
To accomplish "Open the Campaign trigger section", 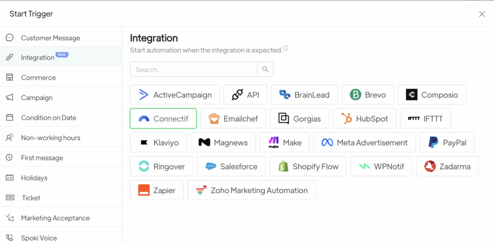I will 37,98.
